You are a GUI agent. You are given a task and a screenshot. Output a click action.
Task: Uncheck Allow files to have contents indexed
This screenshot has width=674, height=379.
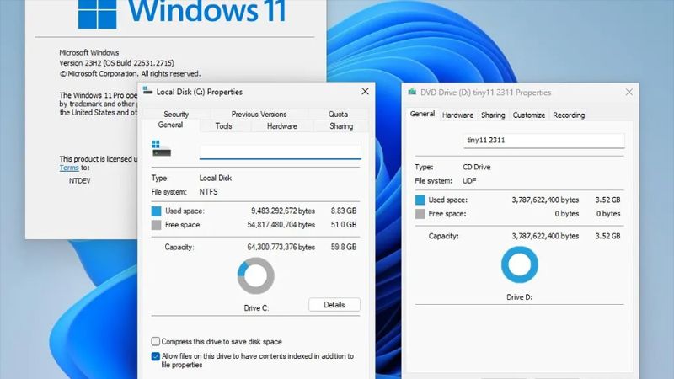tap(156, 356)
